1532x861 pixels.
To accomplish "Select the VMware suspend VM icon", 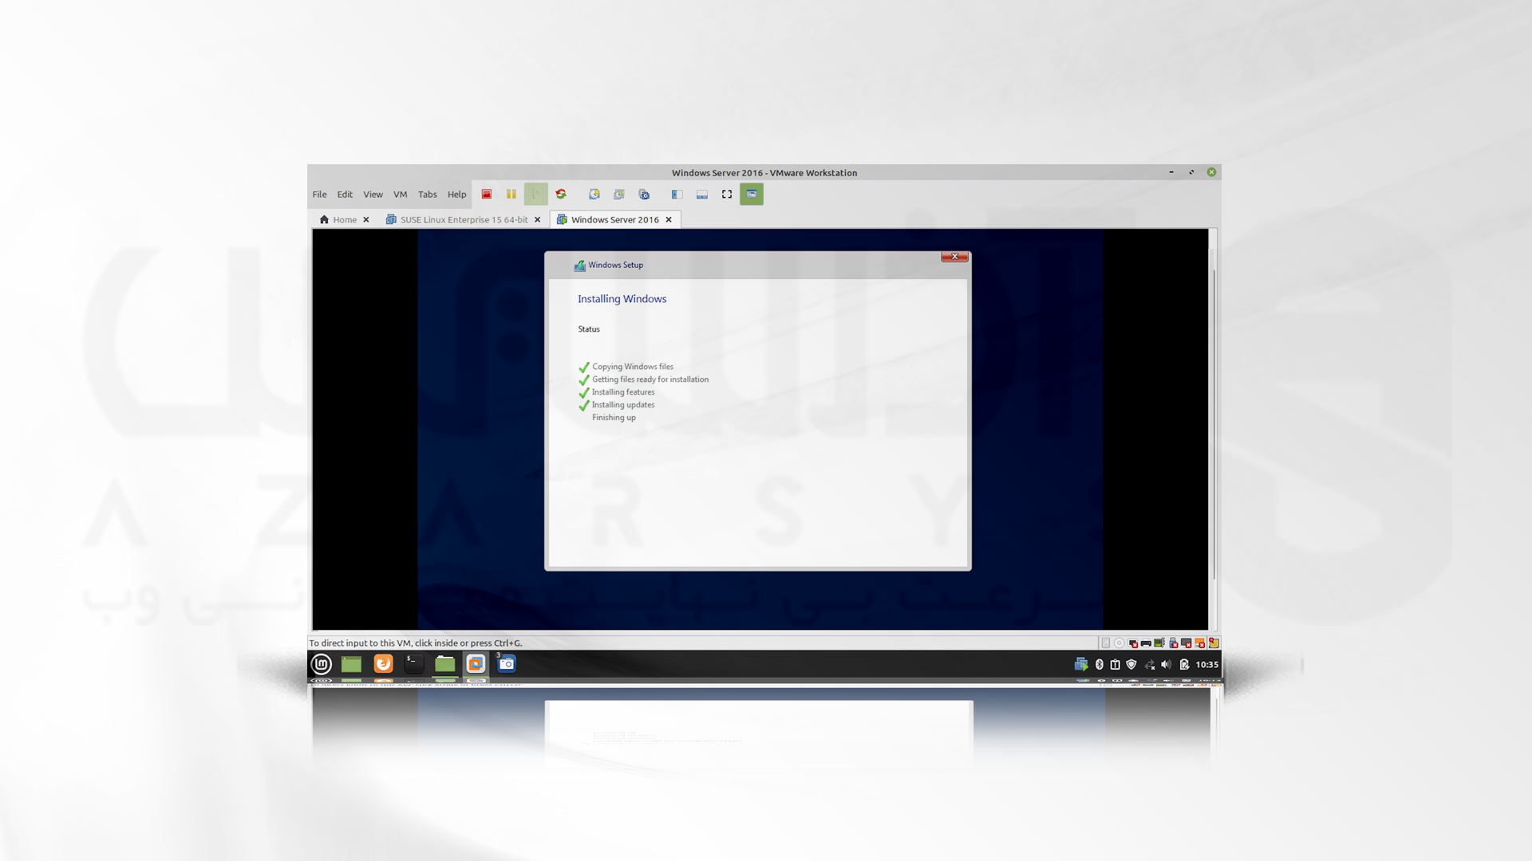I will tap(511, 194).
